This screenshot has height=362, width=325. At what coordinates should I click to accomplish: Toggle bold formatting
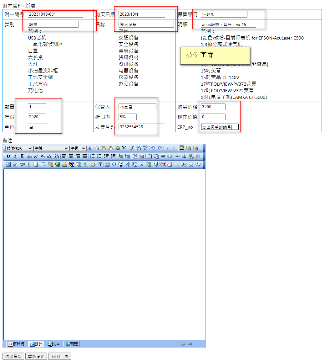tap(8, 156)
